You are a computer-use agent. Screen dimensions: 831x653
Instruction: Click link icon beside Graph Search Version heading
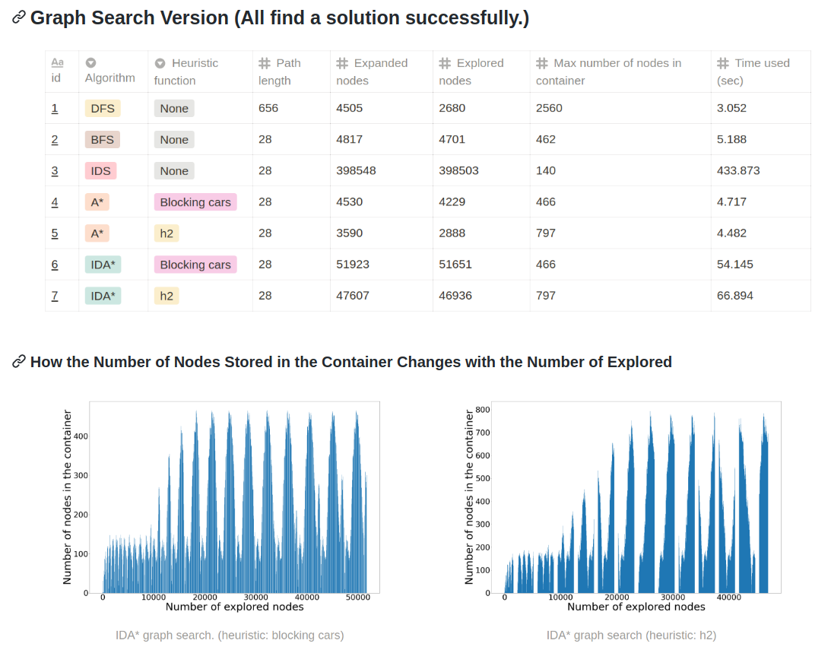pos(19,17)
